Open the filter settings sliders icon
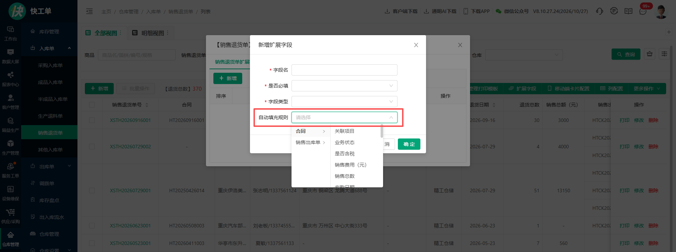Image resolution: width=676 pixels, height=252 pixels. click(664, 54)
